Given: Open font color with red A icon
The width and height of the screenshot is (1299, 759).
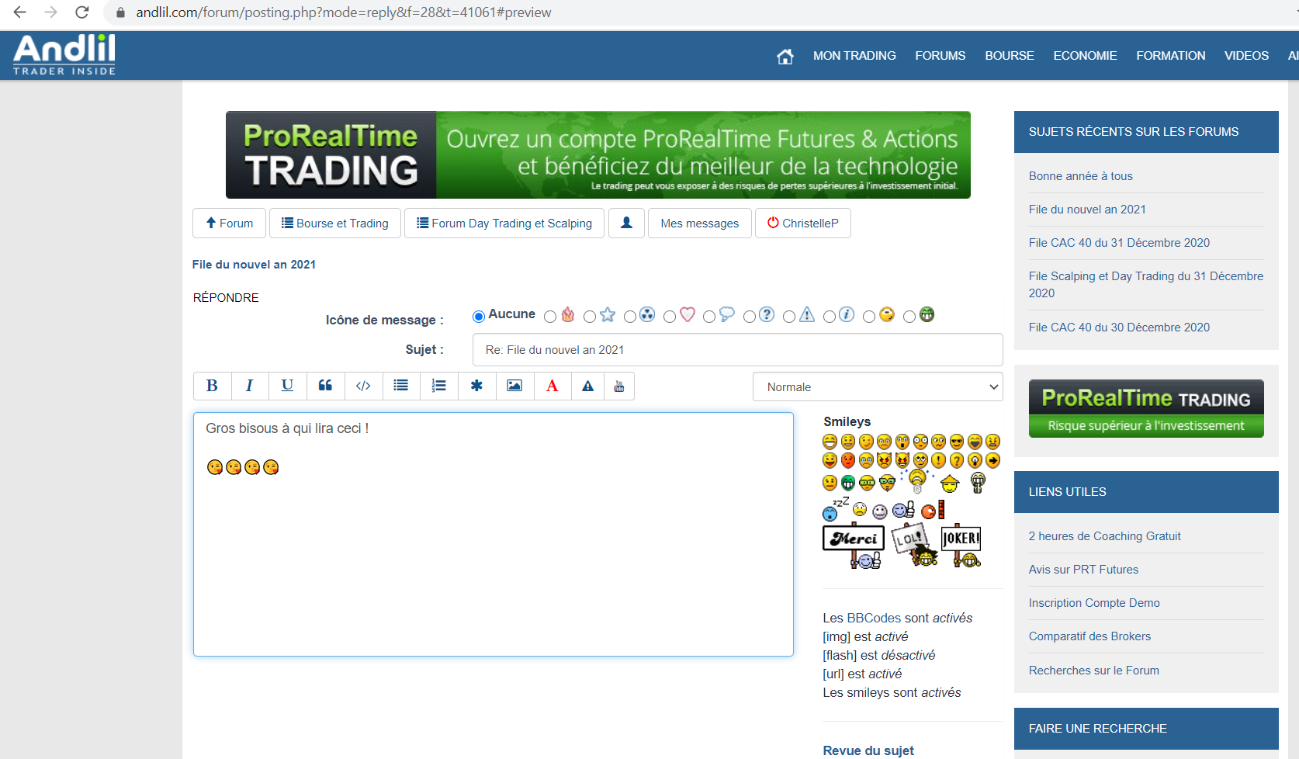Looking at the screenshot, I should (x=553, y=386).
